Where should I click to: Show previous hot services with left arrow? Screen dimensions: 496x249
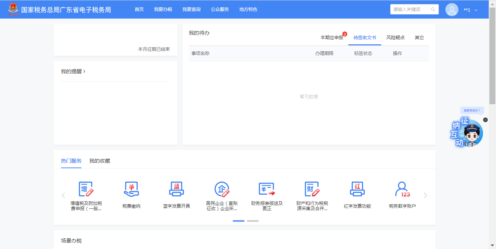pos(63,195)
